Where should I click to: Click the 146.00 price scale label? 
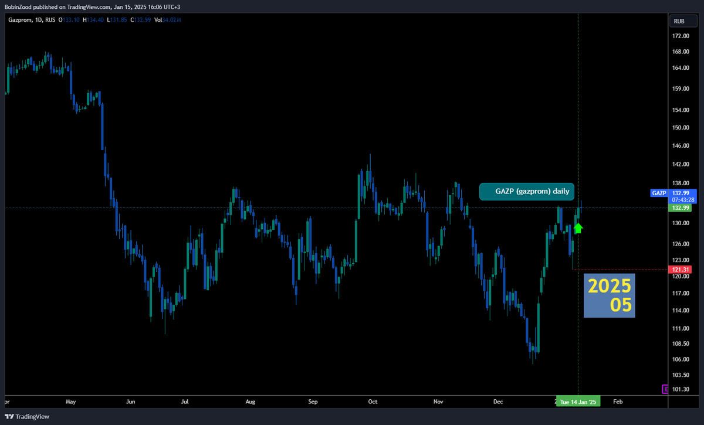pyautogui.click(x=681, y=146)
